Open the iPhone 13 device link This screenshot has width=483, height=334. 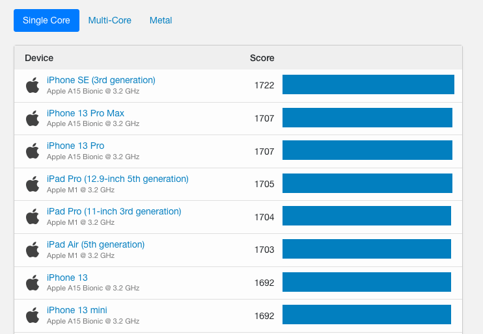pos(67,277)
